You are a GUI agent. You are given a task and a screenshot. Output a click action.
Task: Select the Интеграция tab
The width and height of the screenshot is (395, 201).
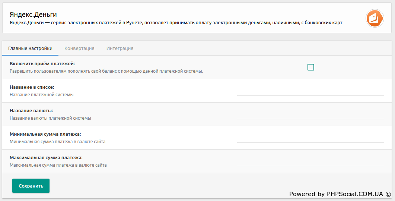[120, 48]
